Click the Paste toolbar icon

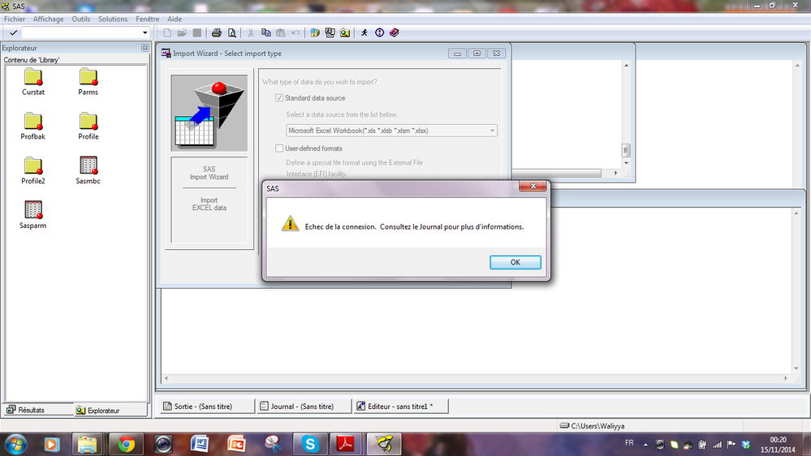[281, 32]
